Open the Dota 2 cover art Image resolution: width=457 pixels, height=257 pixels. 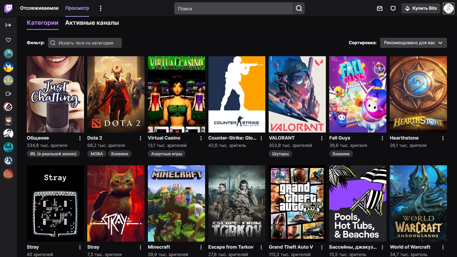coord(116,94)
